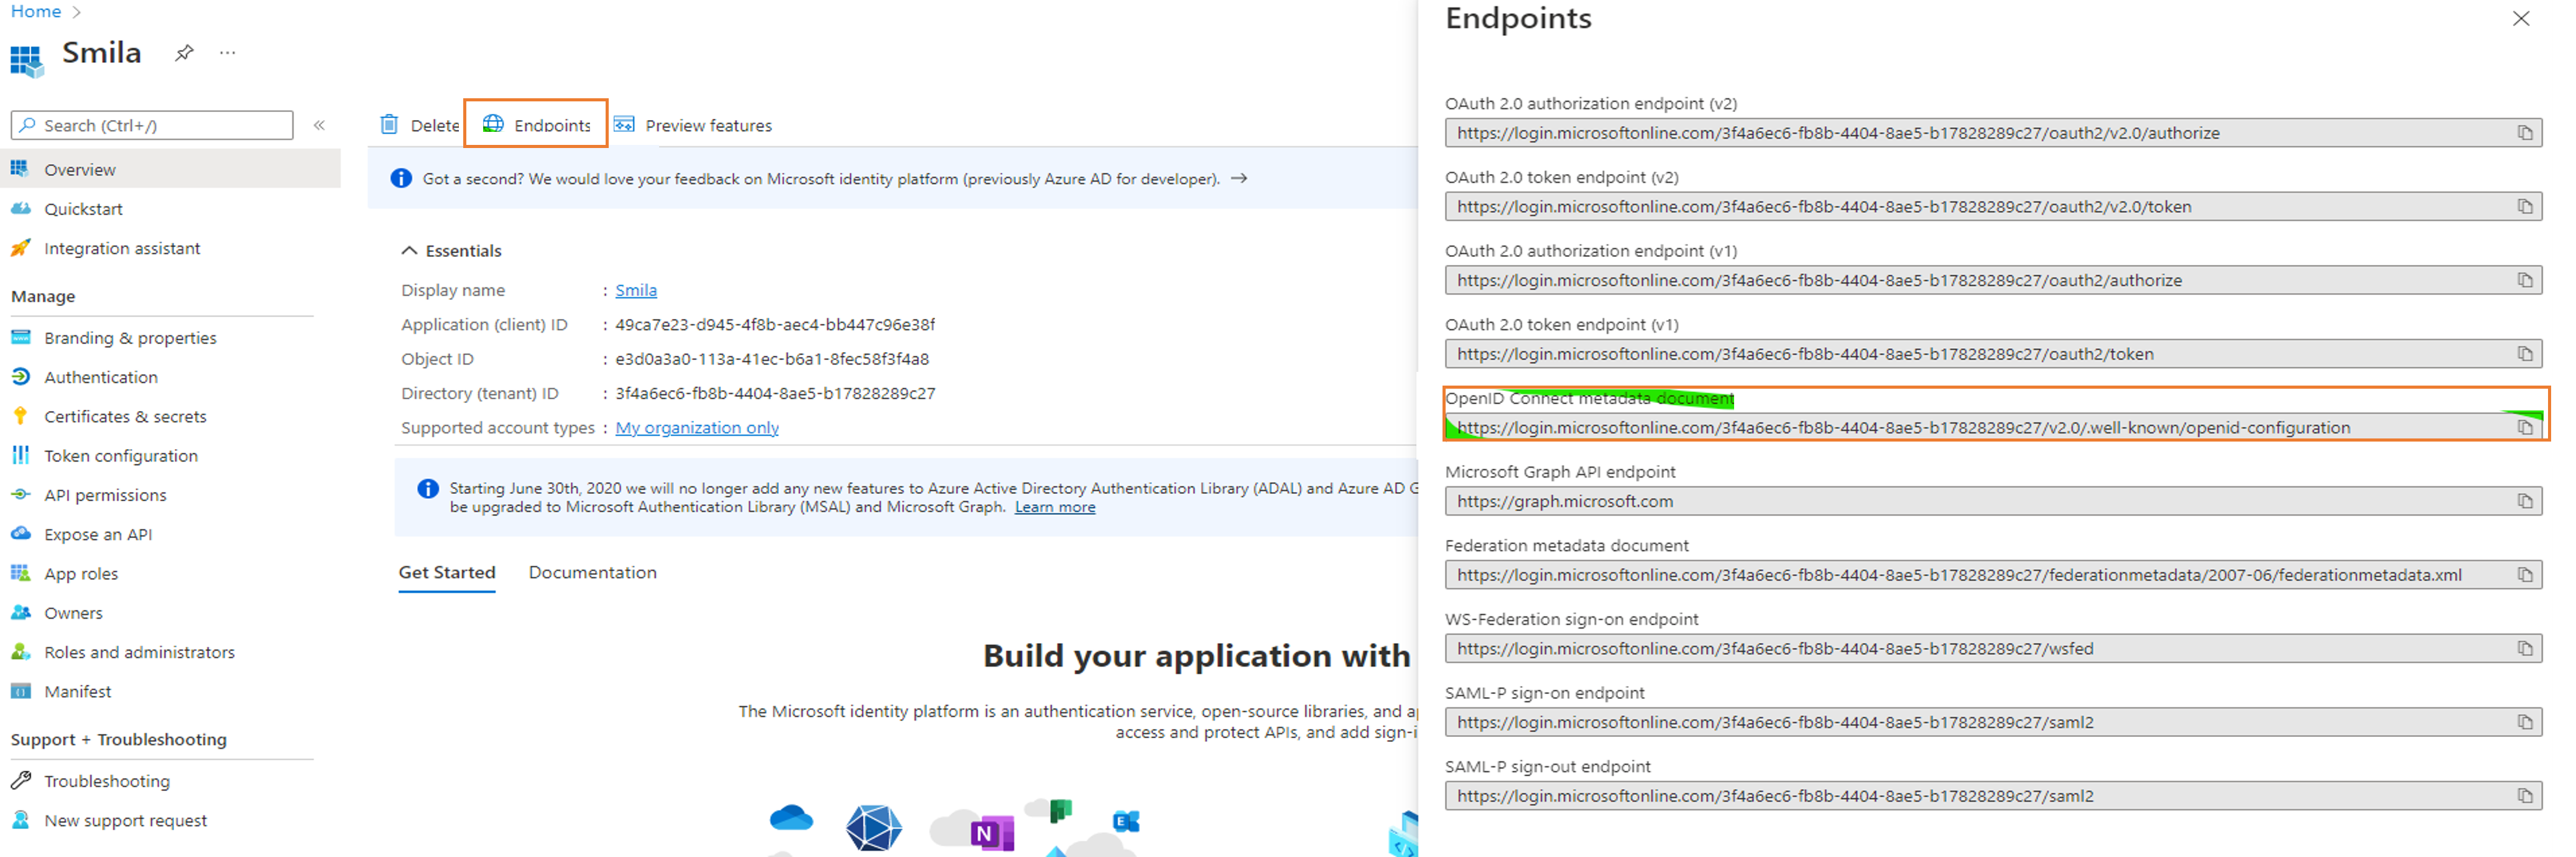Collapse the left sidebar menu
The image size is (2576, 857).
[320, 125]
